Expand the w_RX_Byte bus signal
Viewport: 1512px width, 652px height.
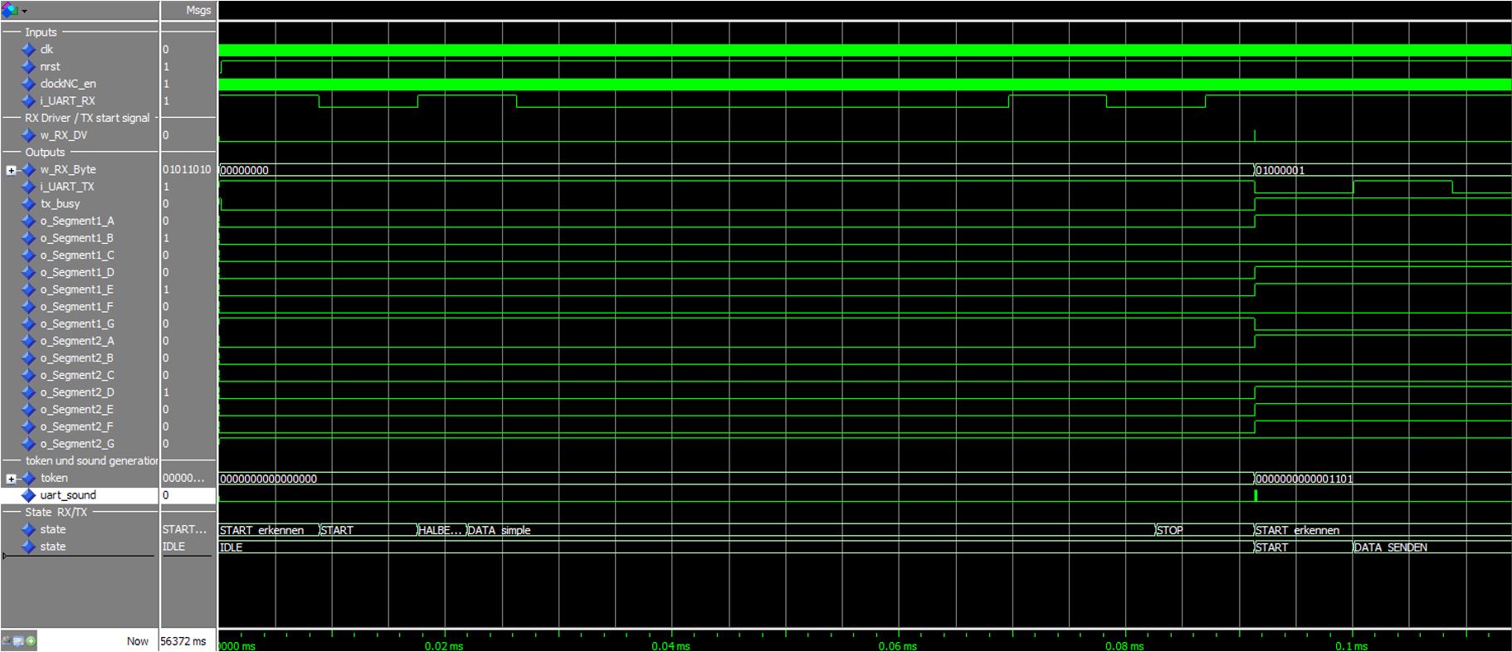(x=11, y=170)
